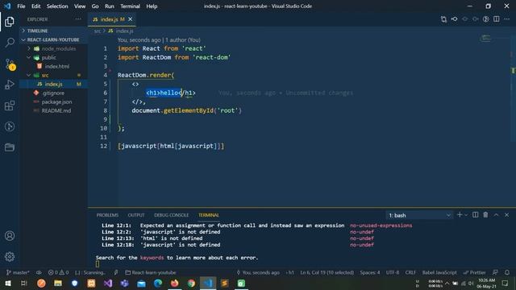Close the terminal panel

(507, 215)
